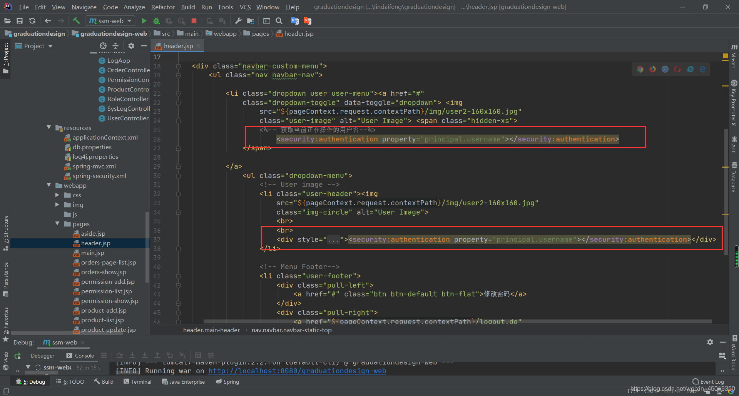The height and width of the screenshot is (396, 739).
Task: Stop the running process with red square
Action: [x=194, y=21]
